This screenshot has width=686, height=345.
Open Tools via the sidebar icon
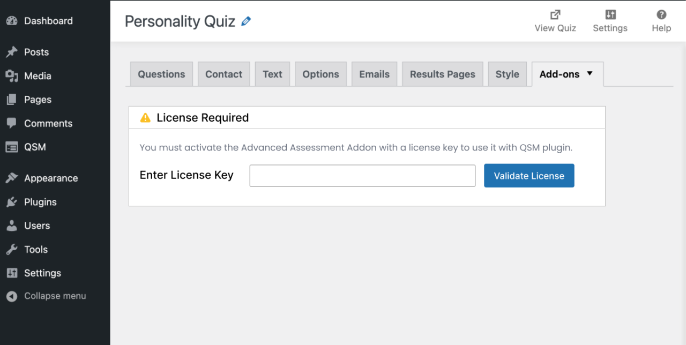(11, 249)
